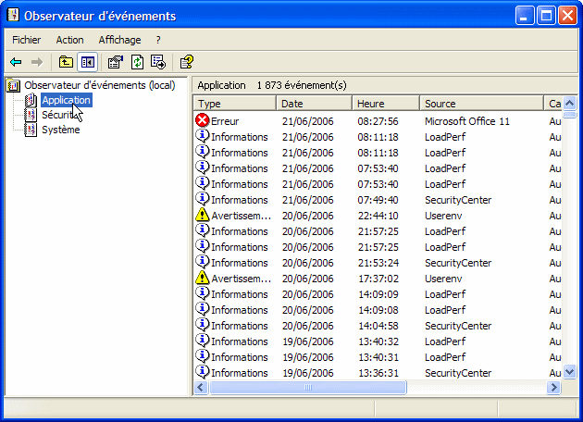
Task: Open the Action menu
Action: point(69,40)
